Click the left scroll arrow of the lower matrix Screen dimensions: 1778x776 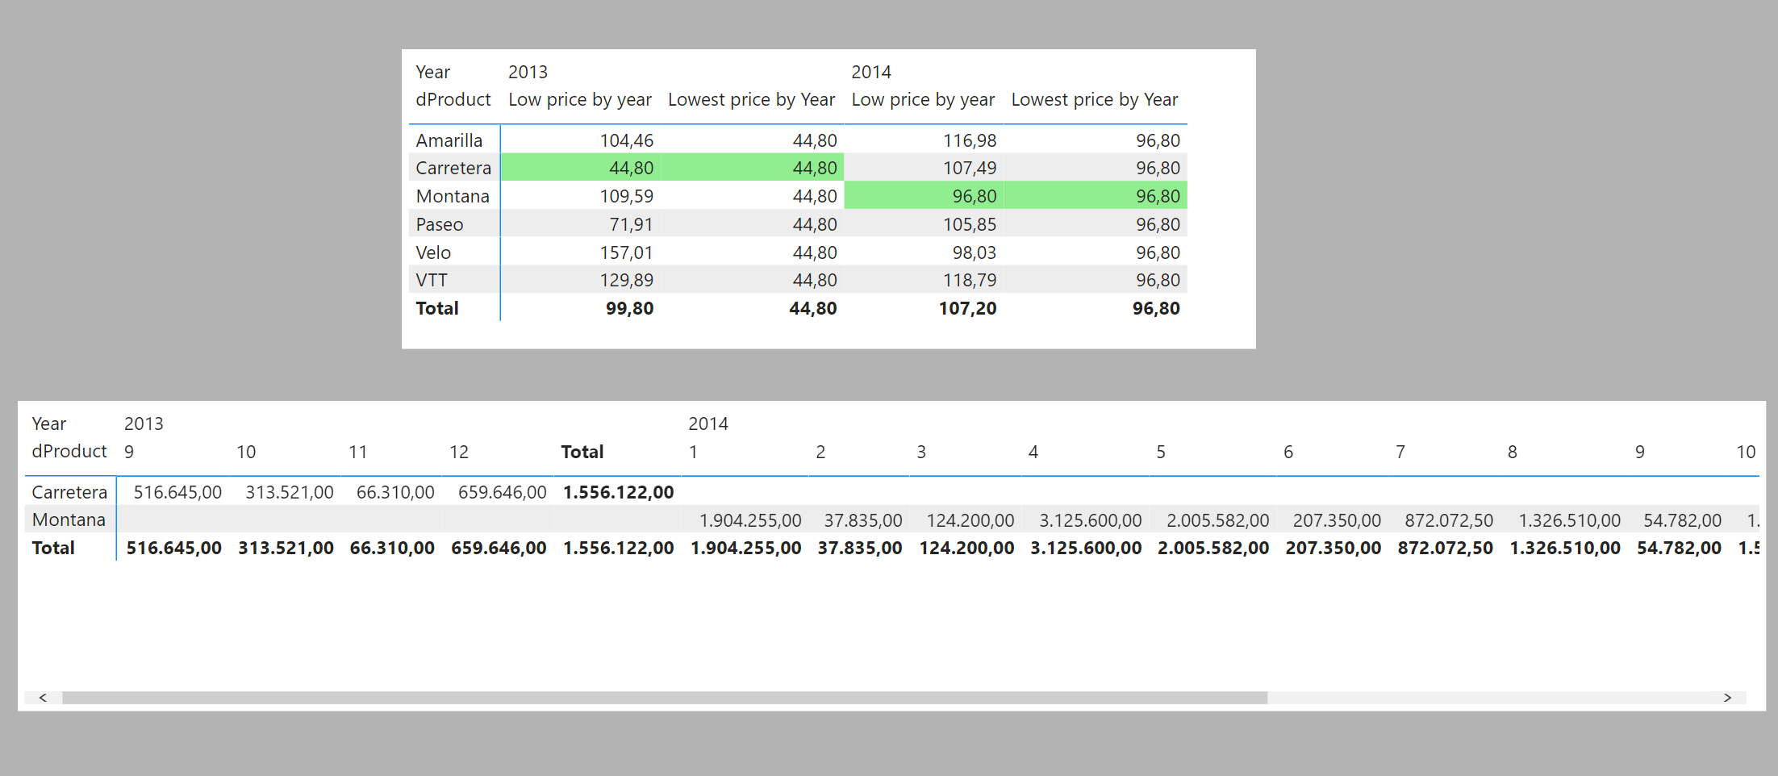(x=43, y=698)
